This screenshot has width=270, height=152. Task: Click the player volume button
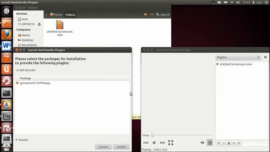point(202,143)
